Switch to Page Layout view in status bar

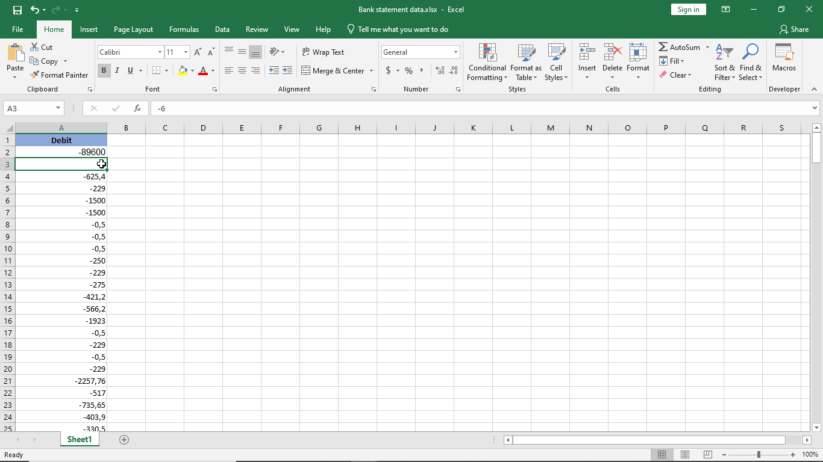click(684, 455)
